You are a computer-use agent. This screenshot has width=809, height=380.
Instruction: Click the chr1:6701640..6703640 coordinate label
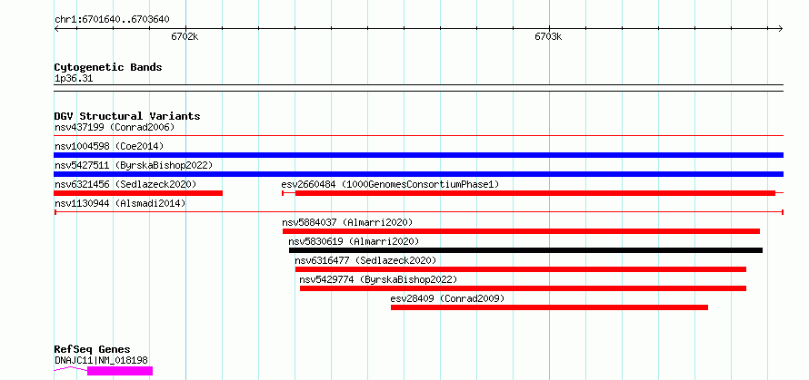point(112,20)
